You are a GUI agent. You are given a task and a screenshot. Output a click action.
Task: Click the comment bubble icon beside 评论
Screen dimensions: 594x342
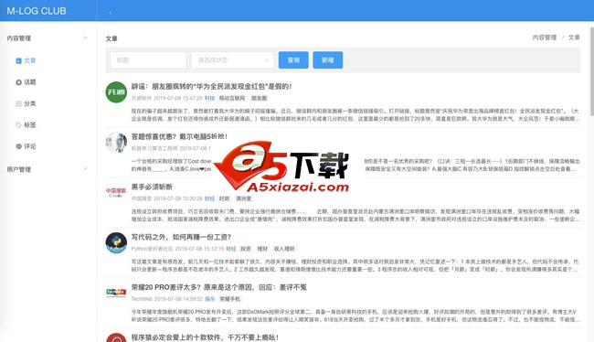point(18,146)
